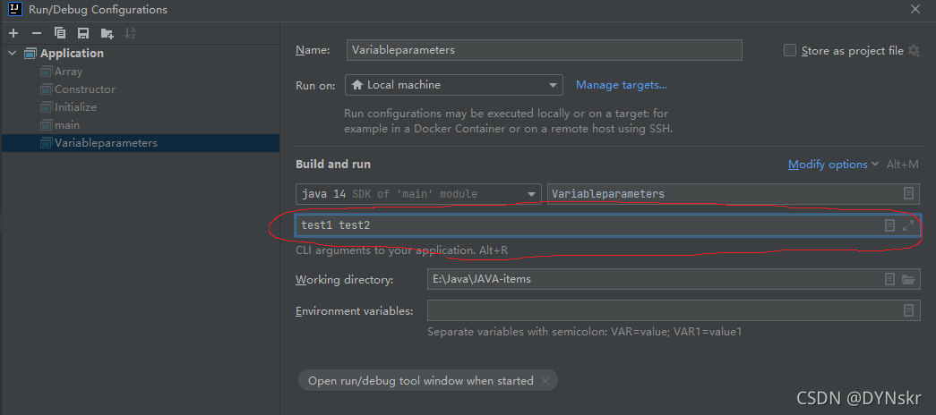Sort configurations alphabetically
936x415 pixels.
click(x=130, y=33)
